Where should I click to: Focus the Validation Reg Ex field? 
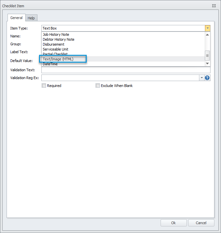point(120,78)
